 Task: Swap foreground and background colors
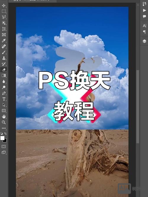5,133
